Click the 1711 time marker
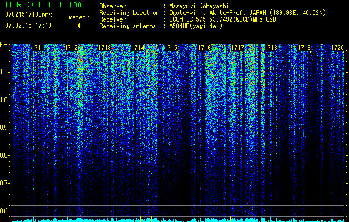The image size is (349, 222). pos(38,48)
